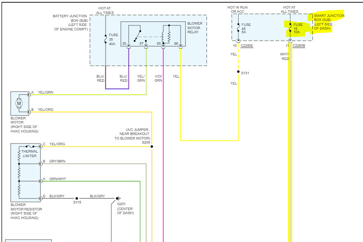
Task: Click the S205 splice dot
Action: [x=152, y=146]
